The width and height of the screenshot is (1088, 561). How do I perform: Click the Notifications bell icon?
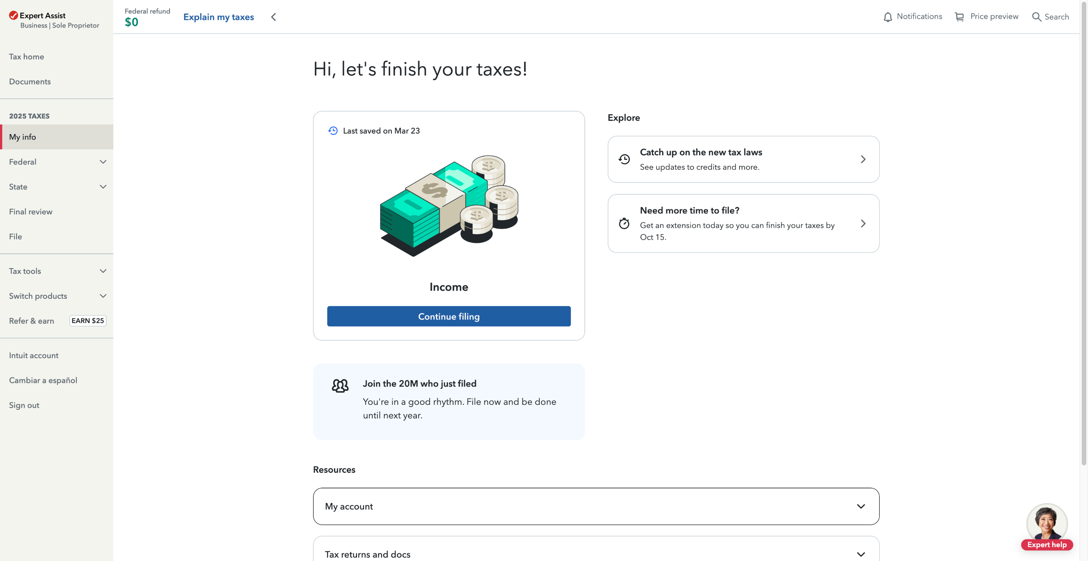[888, 17]
